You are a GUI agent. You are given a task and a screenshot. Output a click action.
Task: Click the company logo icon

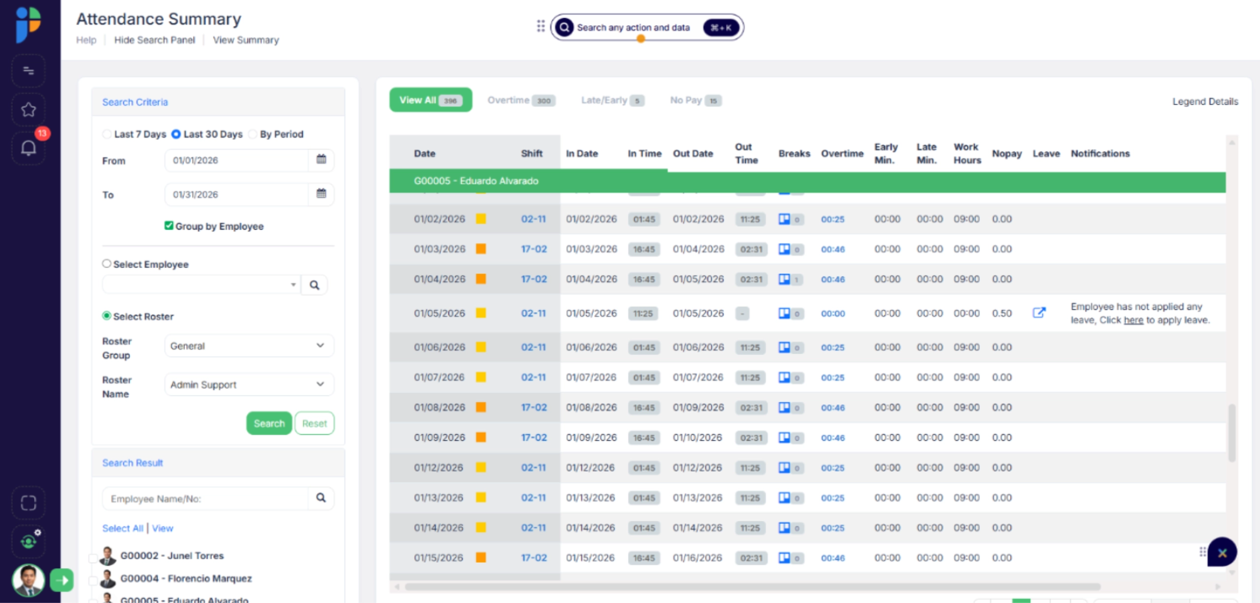pos(28,25)
